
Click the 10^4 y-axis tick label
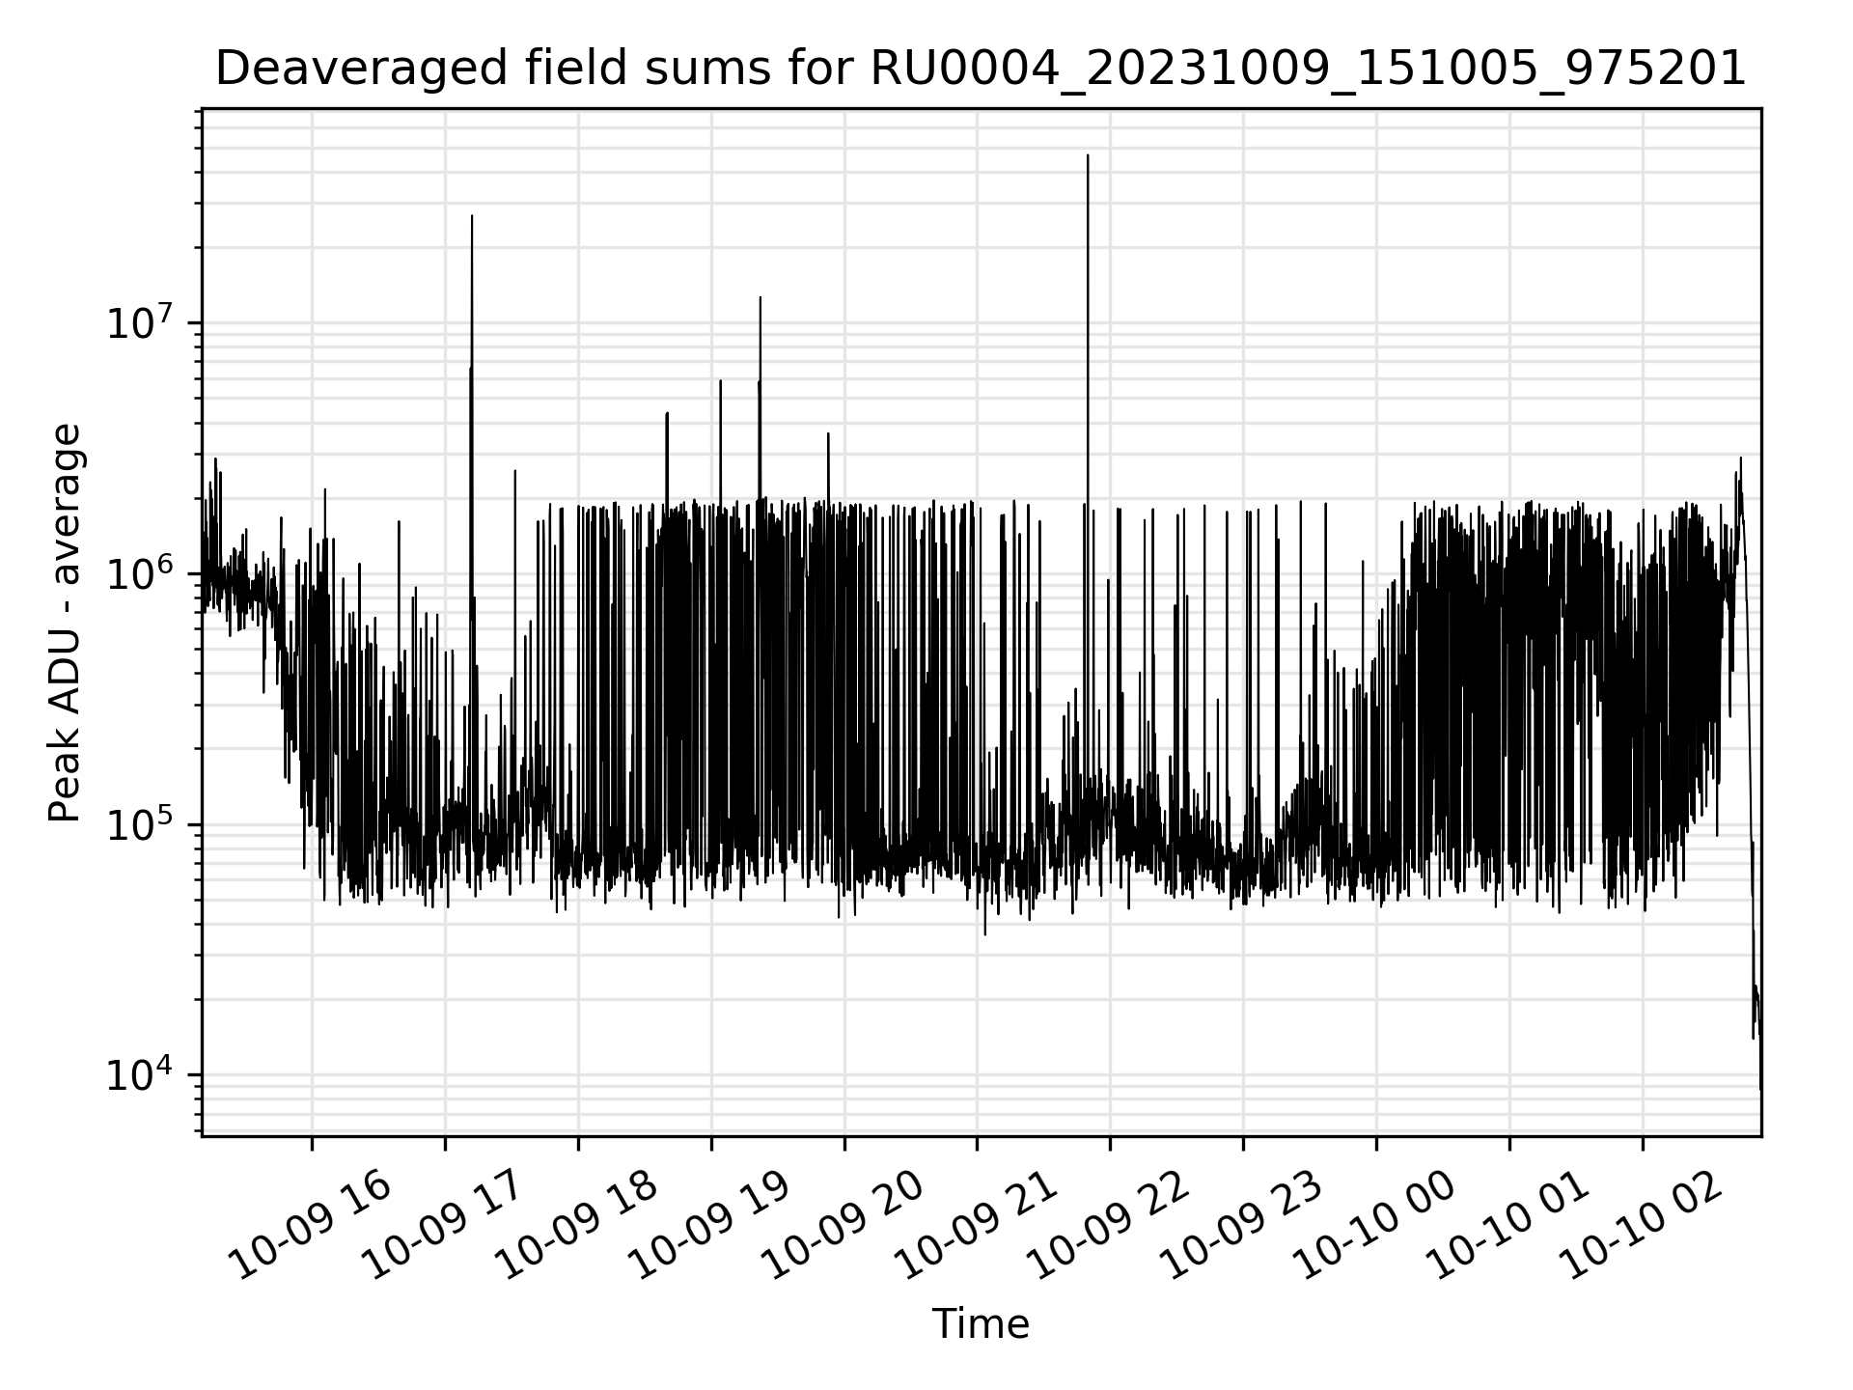[x=141, y=1073]
